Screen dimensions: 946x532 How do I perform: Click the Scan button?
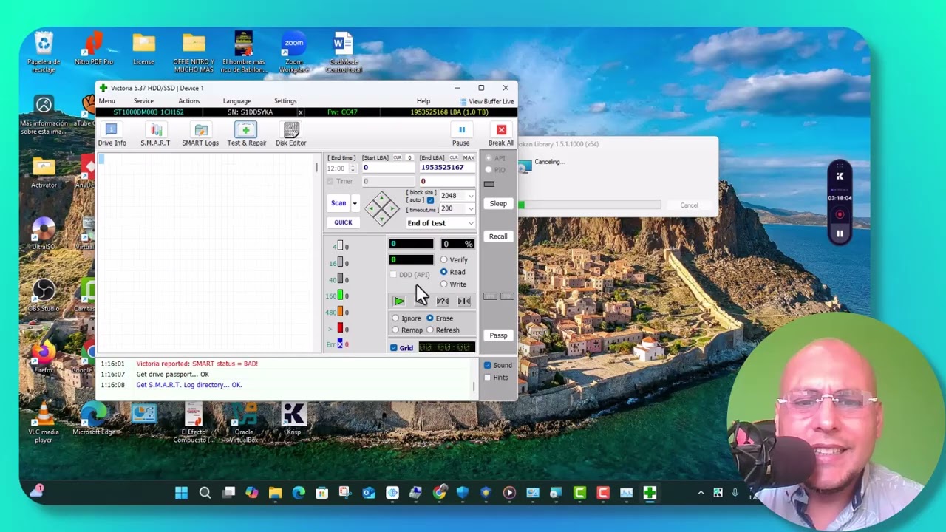point(338,203)
